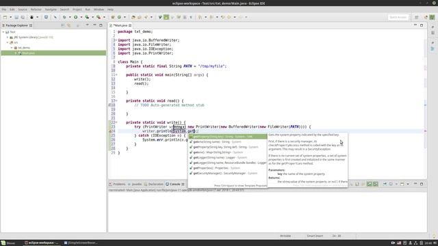Click the New file toolbar icon

[5, 17]
